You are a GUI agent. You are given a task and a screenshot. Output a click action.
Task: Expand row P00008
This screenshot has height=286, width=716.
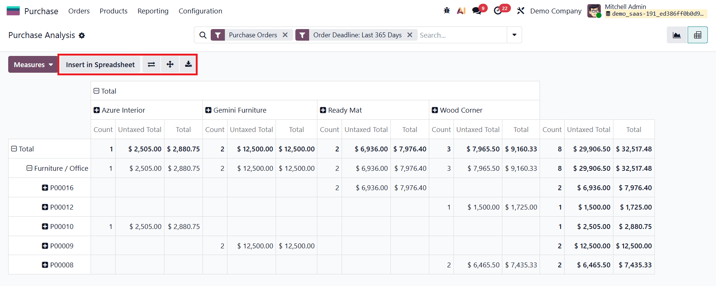(x=45, y=265)
